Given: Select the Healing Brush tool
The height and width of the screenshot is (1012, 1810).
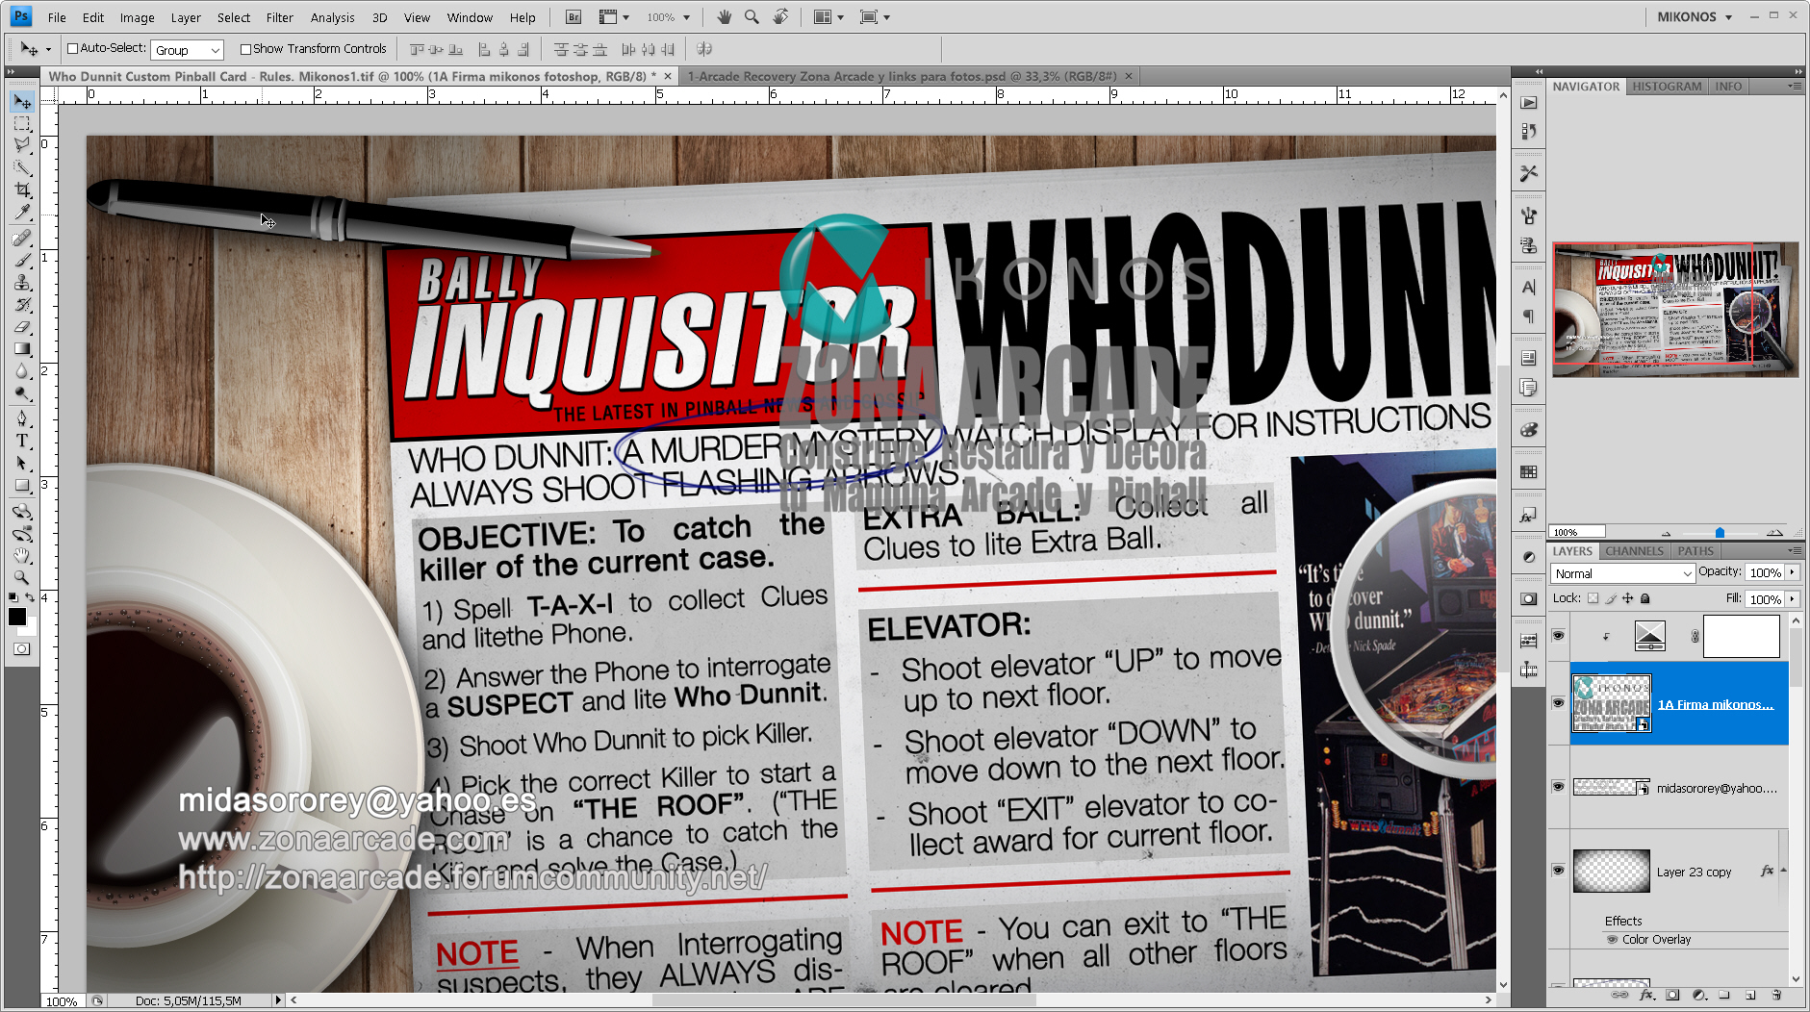Looking at the screenshot, I should [x=21, y=239].
